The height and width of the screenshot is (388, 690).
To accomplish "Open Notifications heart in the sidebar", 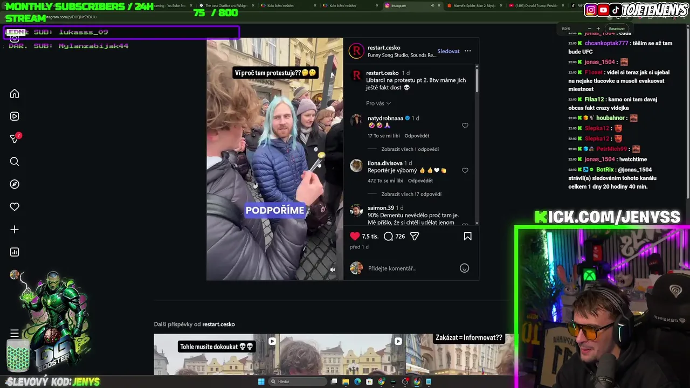I will tap(15, 207).
